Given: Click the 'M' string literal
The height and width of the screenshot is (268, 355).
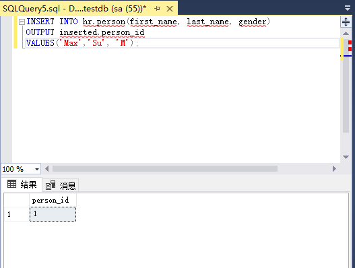Looking at the screenshot, I should pos(122,43).
